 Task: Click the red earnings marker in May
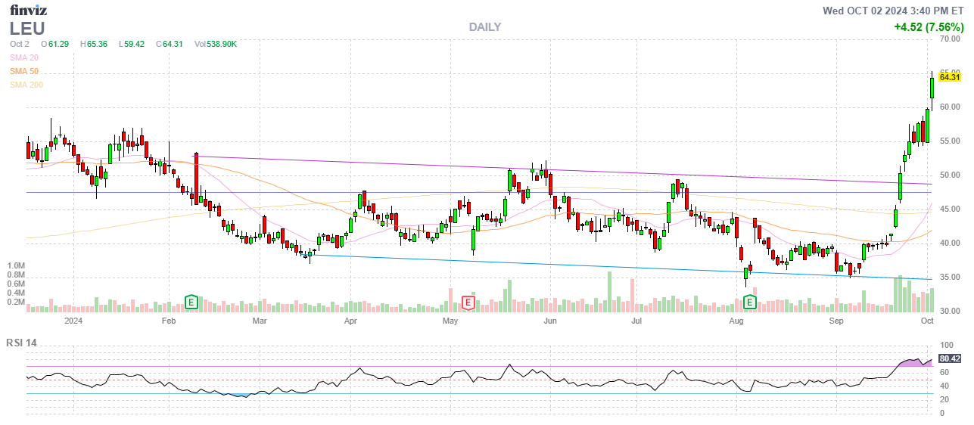pos(468,302)
